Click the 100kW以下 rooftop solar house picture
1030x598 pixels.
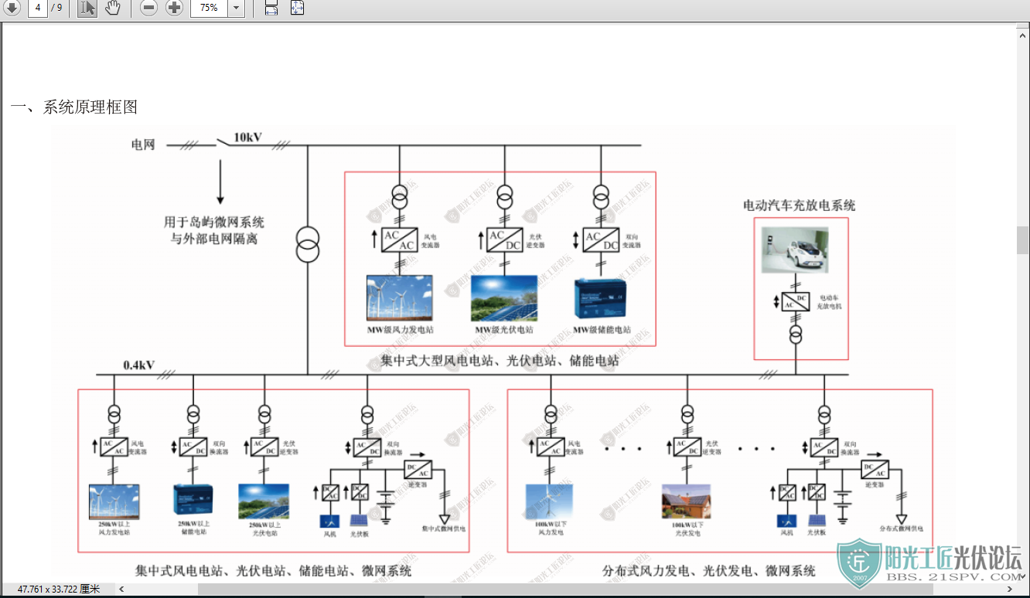click(686, 501)
